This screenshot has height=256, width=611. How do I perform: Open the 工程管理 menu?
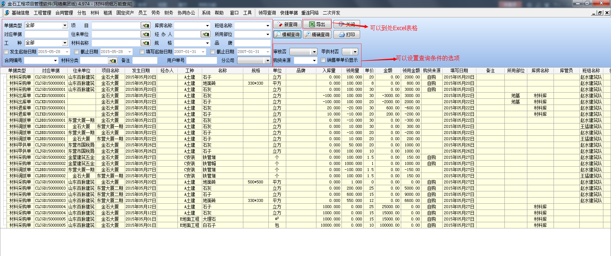(43, 13)
